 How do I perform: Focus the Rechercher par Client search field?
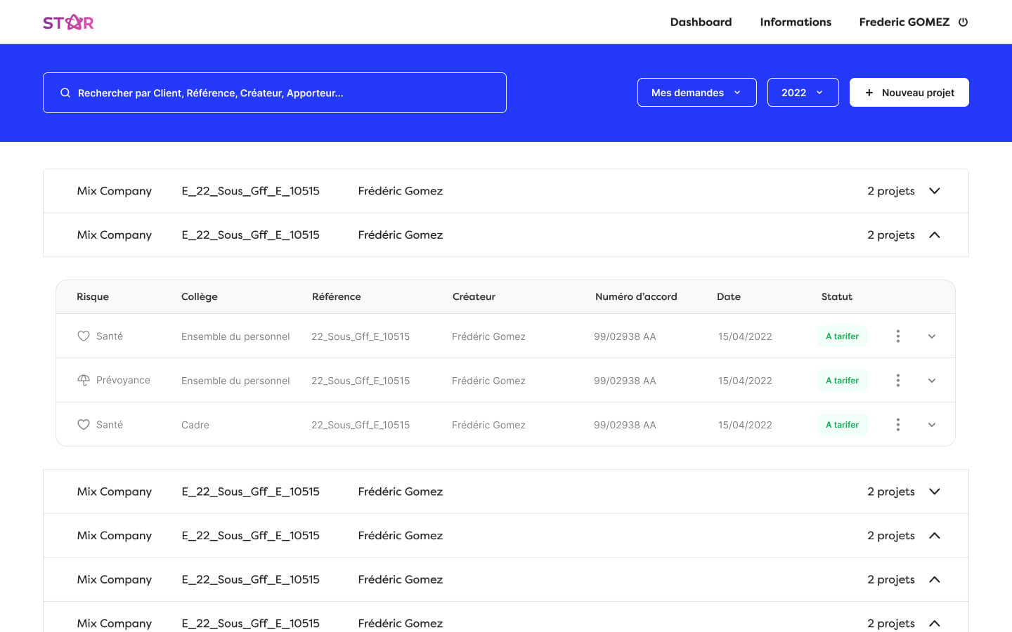pos(275,93)
